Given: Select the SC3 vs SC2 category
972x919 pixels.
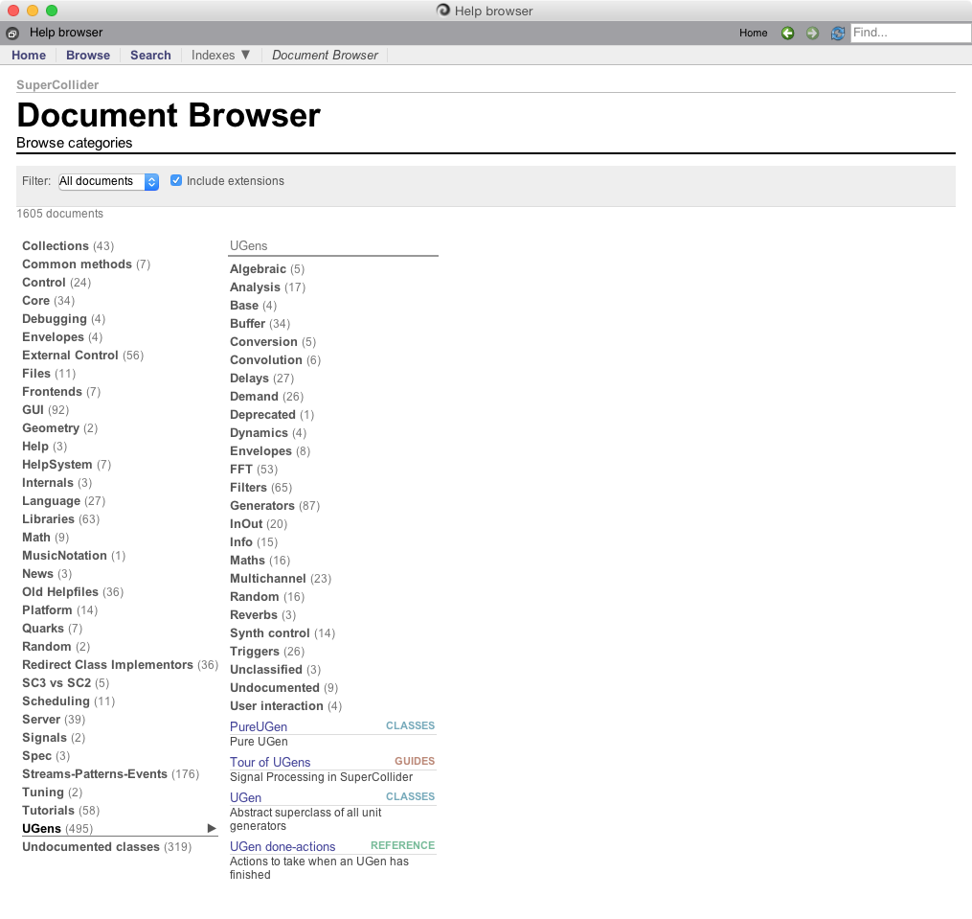Looking at the screenshot, I should point(66,682).
